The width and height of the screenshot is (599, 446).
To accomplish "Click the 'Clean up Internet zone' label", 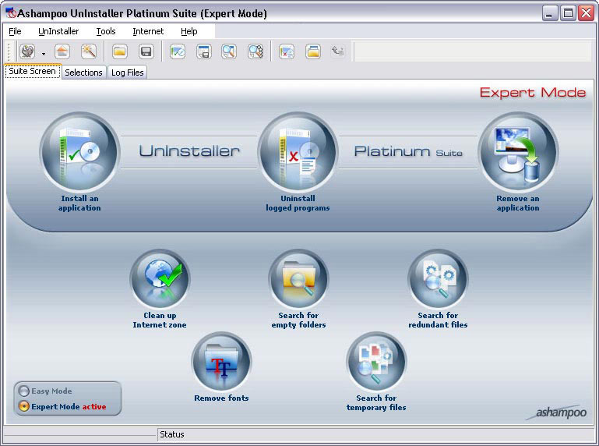I will pos(160,320).
